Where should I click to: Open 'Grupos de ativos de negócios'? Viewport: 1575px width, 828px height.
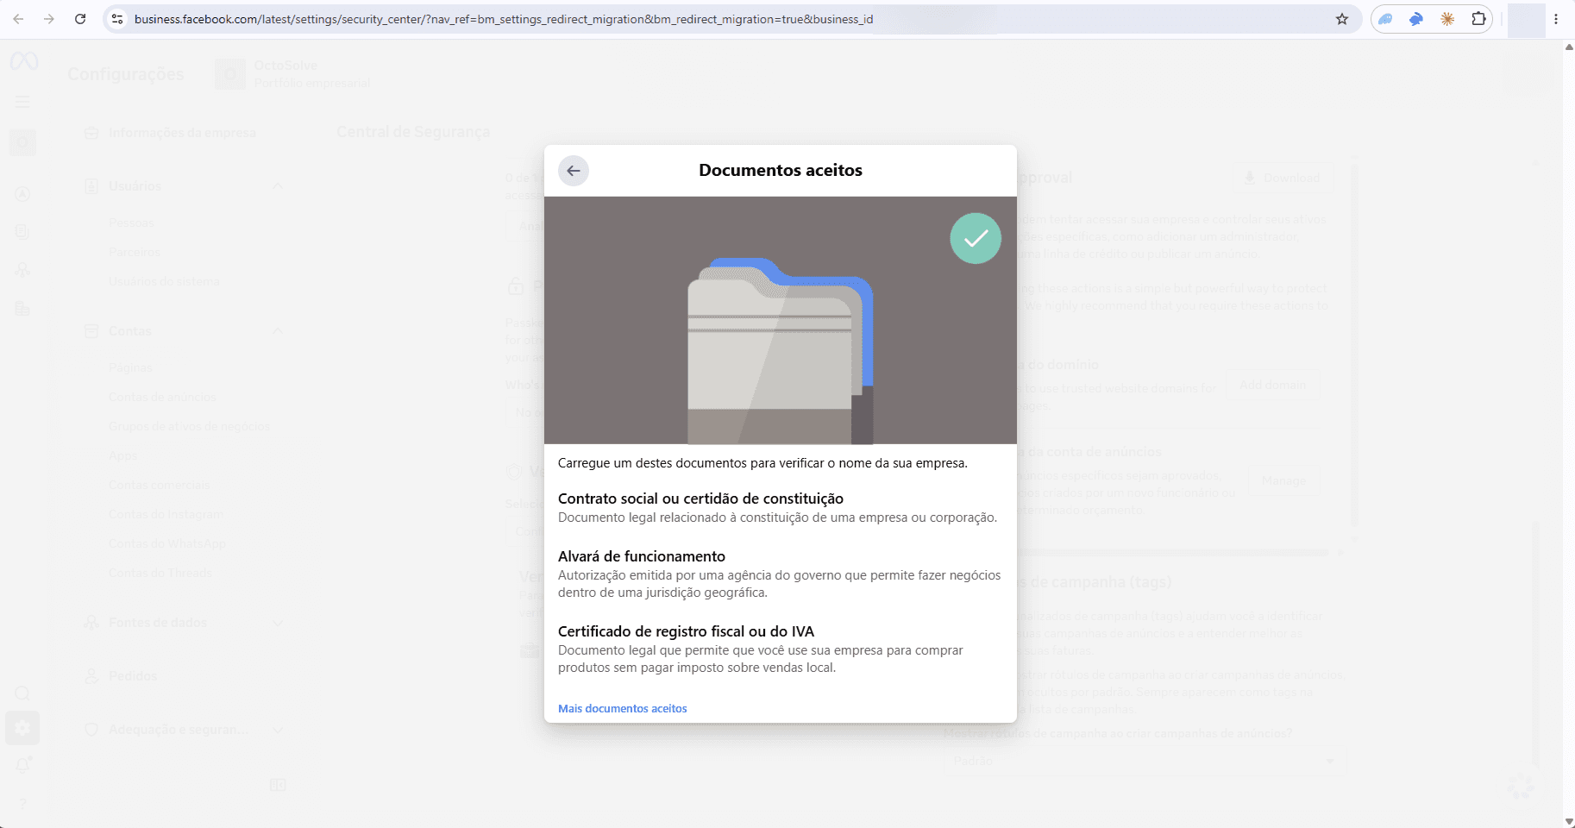(189, 427)
